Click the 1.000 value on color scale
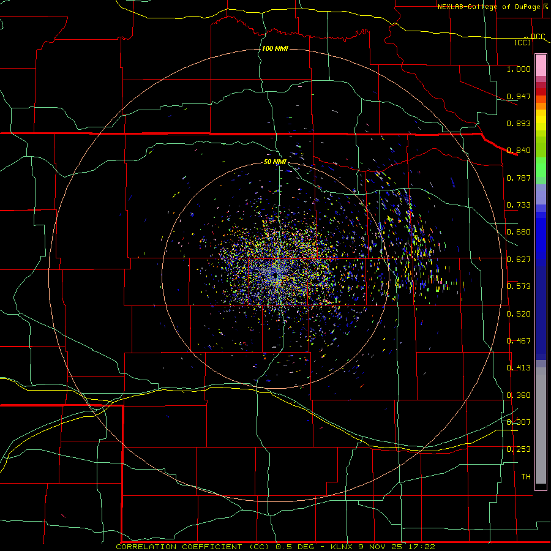This screenshot has width=551, height=551. click(519, 69)
